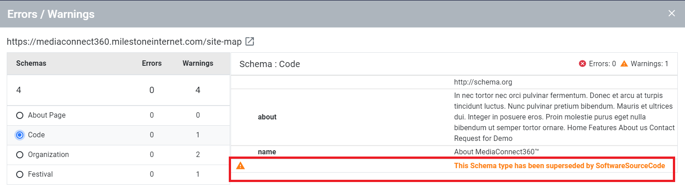Select the Organization radio button
This screenshot has width=685, height=195.
tap(20, 155)
